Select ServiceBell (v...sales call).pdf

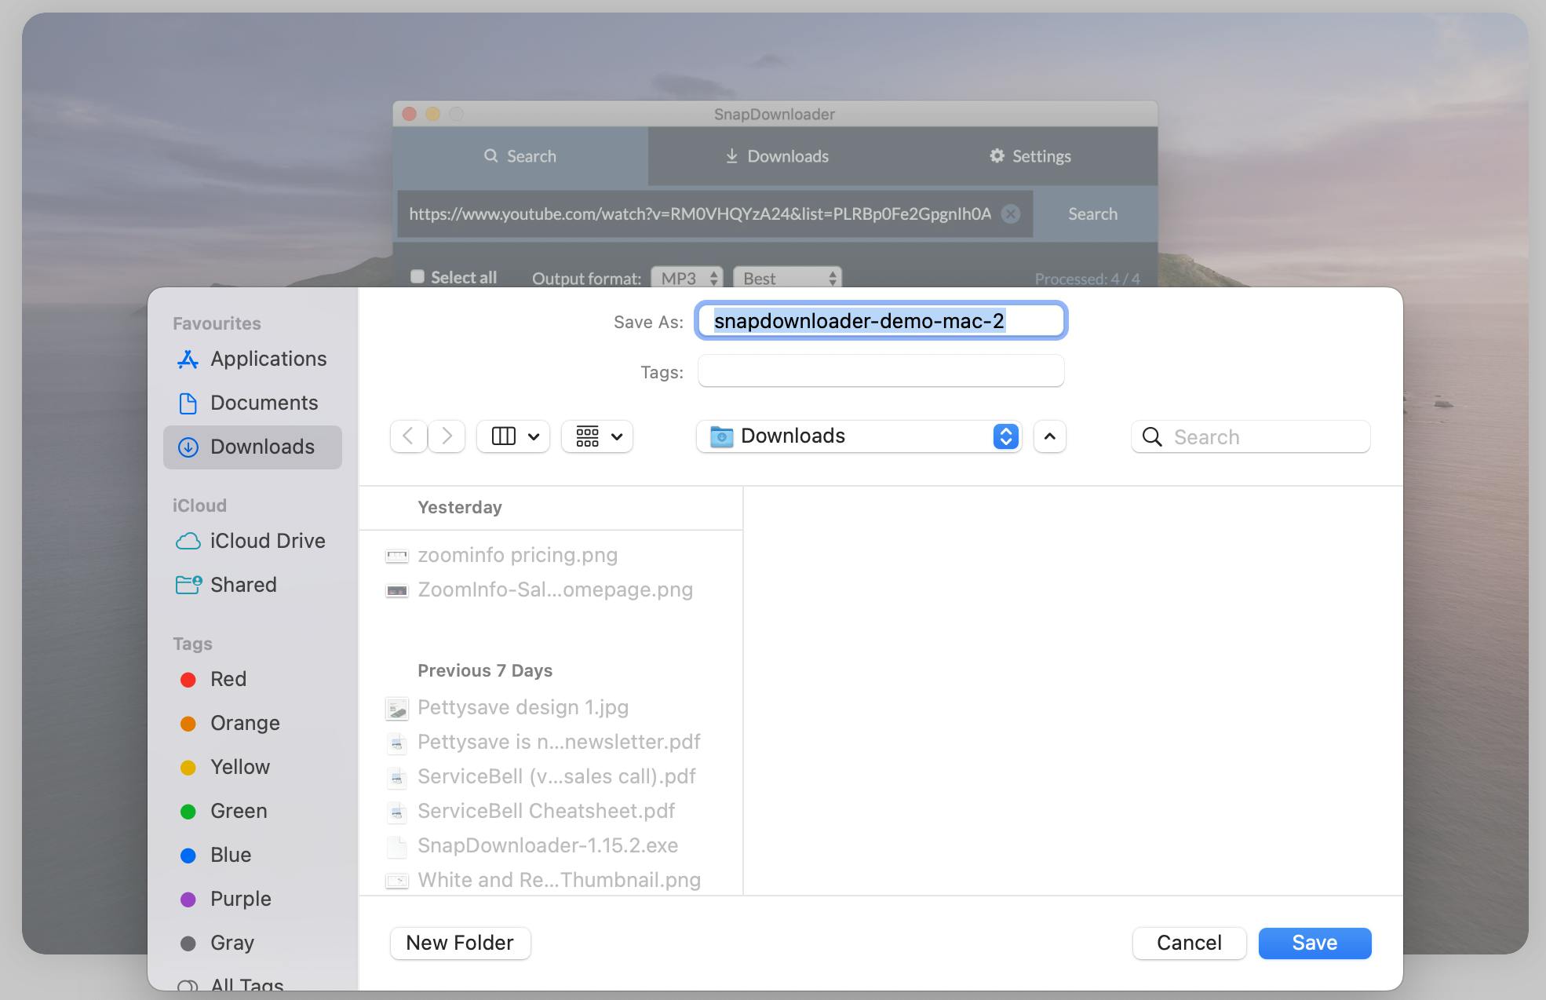(x=551, y=776)
